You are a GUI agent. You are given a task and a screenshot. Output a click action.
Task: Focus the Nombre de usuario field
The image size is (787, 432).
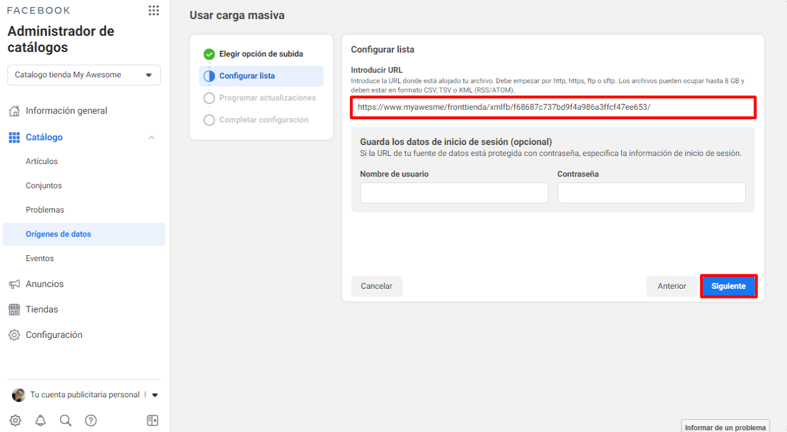tap(454, 193)
